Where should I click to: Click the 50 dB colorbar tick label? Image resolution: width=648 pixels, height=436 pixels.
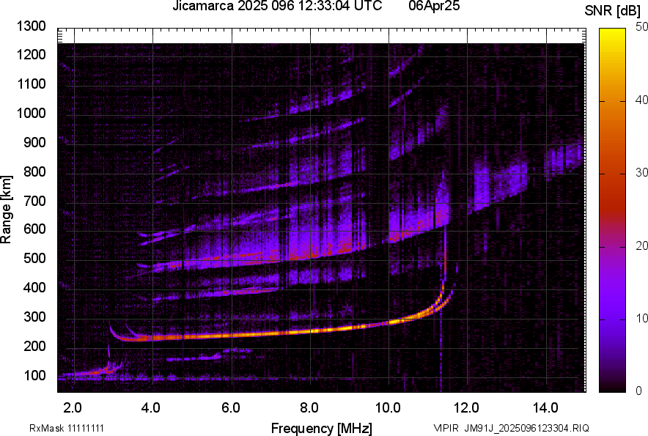tap(642, 27)
